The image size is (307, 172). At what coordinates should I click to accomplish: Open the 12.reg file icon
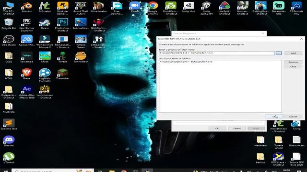pyautogui.click(x=296, y=125)
